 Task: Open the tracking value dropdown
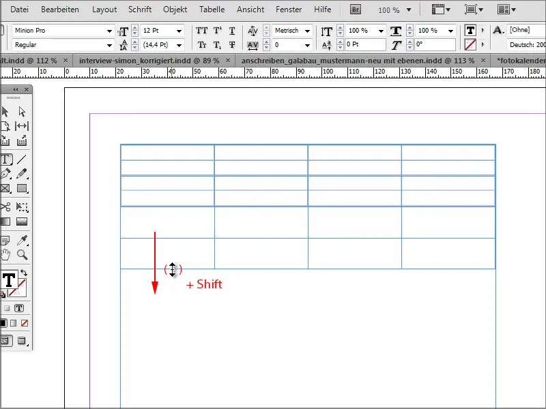pos(307,45)
